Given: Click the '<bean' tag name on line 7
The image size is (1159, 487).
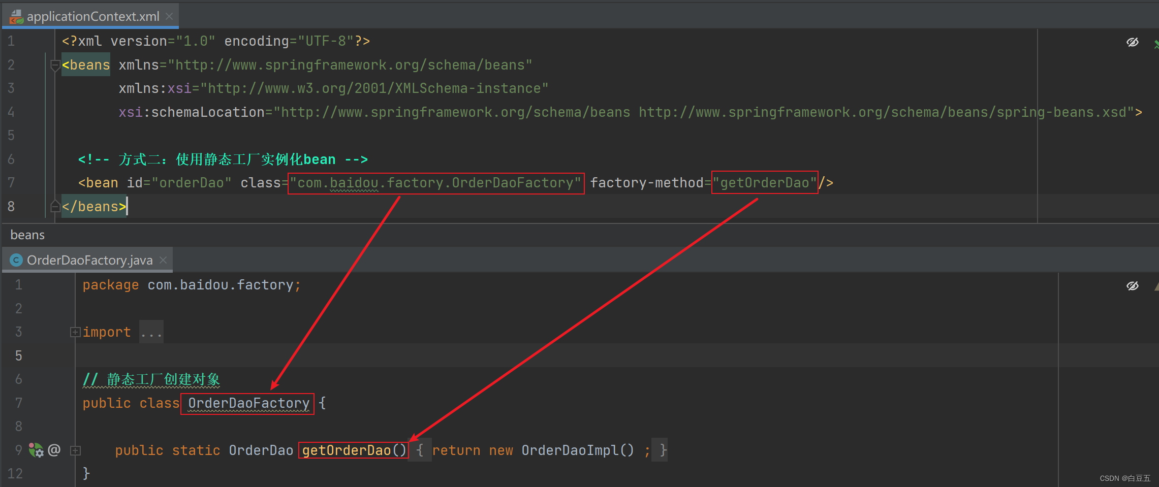Looking at the screenshot, I should 98,183.
